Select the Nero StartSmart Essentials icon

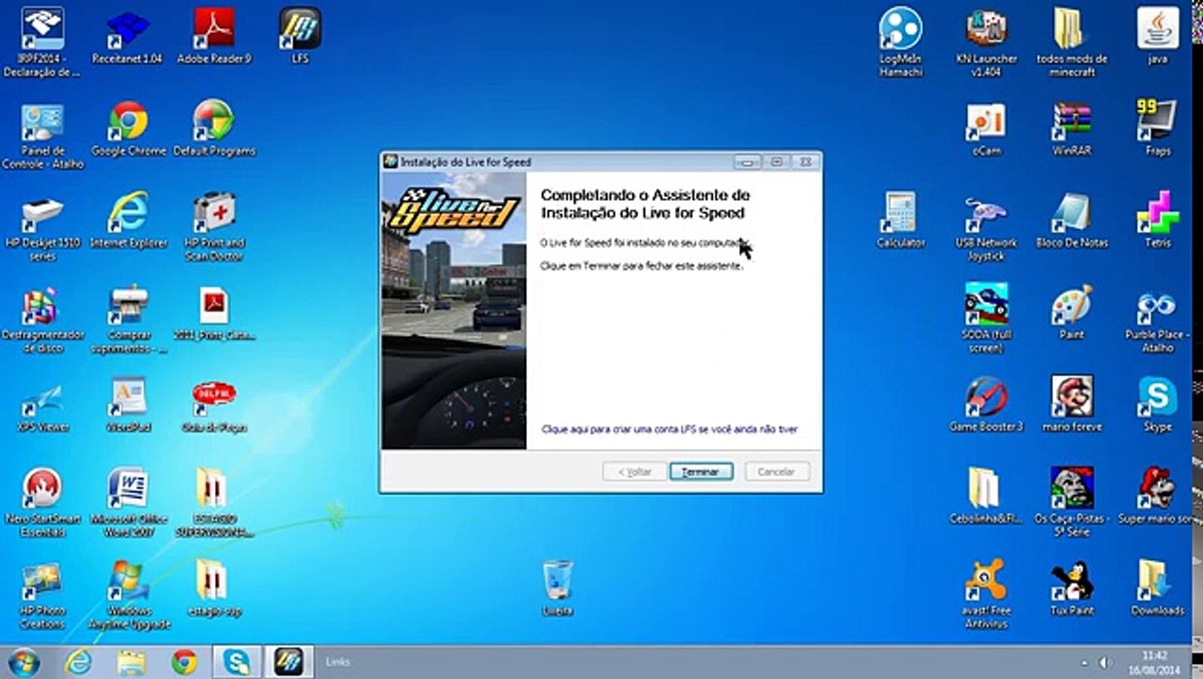pos(41,504)
